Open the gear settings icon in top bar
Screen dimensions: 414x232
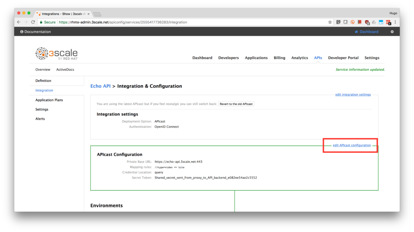click(392, 32)
